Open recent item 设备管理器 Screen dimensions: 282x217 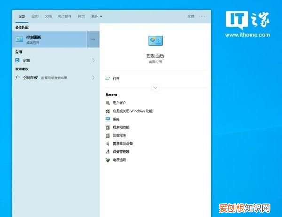point(121,152)
